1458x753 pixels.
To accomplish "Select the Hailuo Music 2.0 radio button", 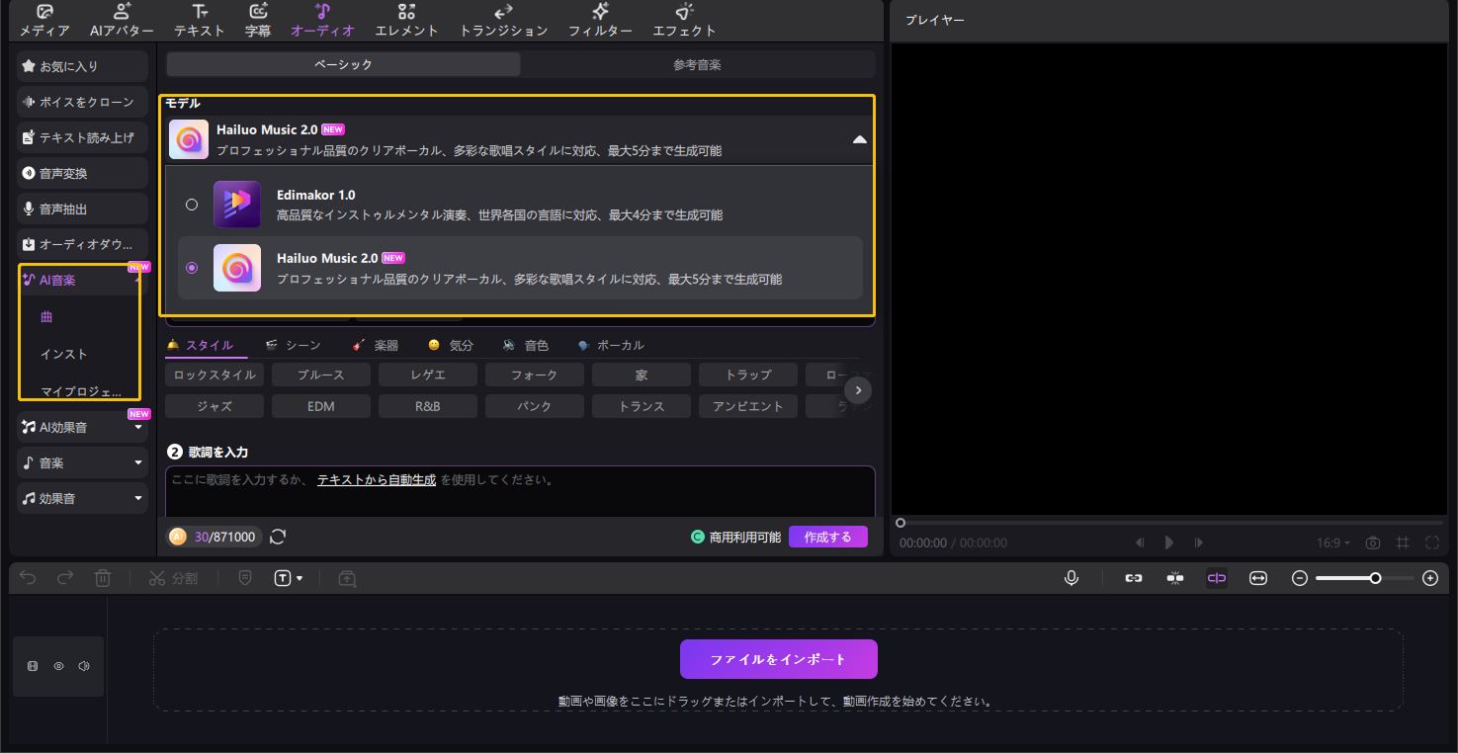I will coord(192,268).
